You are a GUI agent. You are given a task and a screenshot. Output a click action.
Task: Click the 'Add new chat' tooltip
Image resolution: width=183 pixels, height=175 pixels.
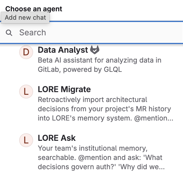(25, 17)
